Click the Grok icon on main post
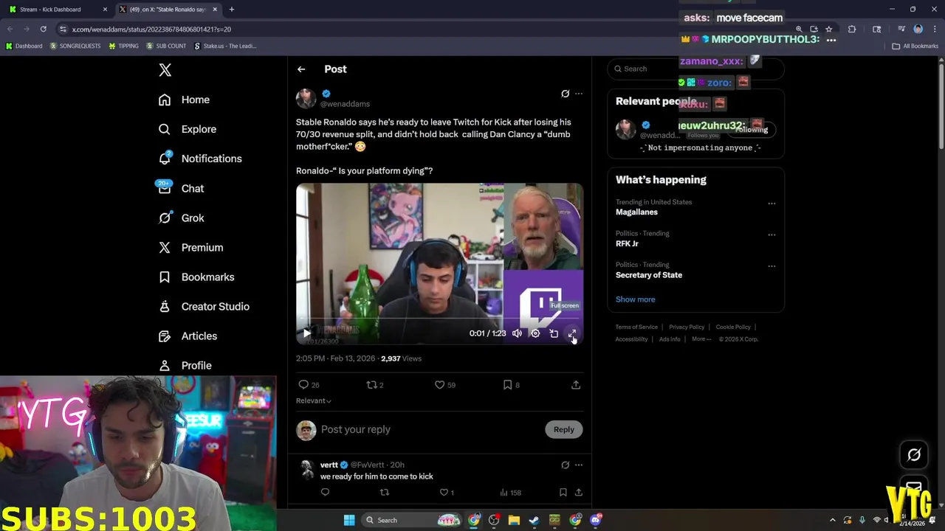Image resolution: width=945 pixels, height=531 pixels. (x=565, y=94)
